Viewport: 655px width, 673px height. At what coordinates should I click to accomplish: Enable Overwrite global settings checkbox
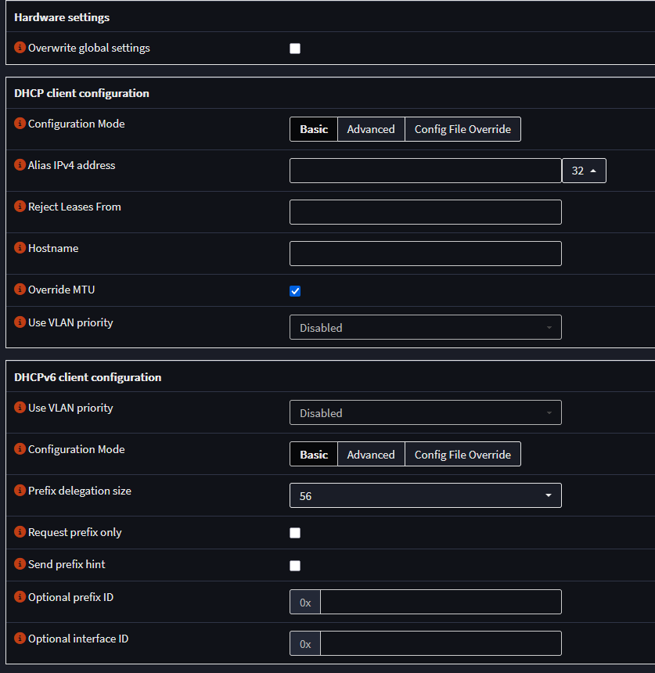295,49
